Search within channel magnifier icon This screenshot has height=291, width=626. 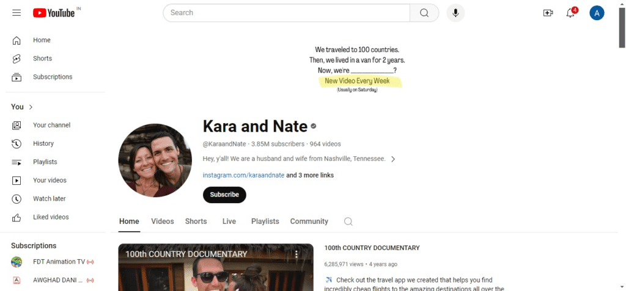coord(348,221)
